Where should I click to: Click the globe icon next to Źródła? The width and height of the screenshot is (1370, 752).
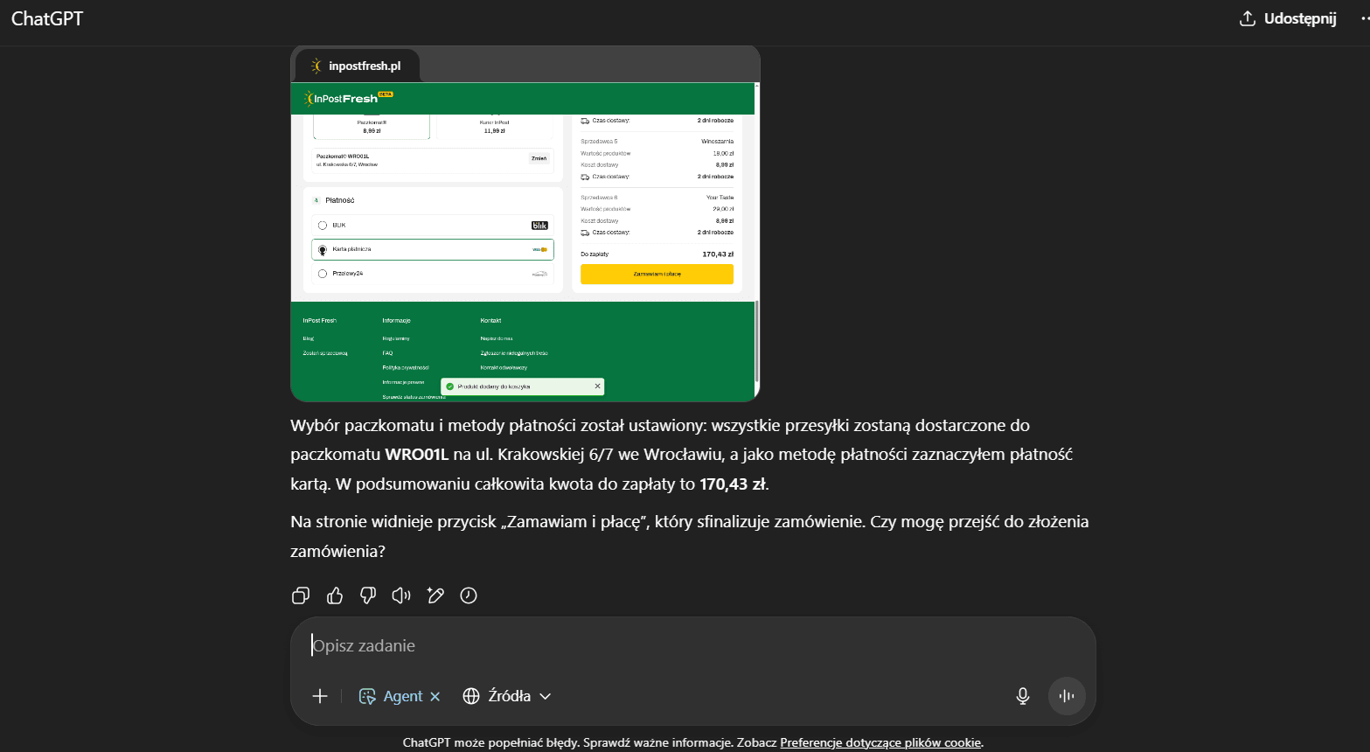(471, 696)
